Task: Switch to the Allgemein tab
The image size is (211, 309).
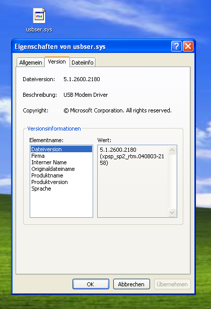Action: [31, 63]
